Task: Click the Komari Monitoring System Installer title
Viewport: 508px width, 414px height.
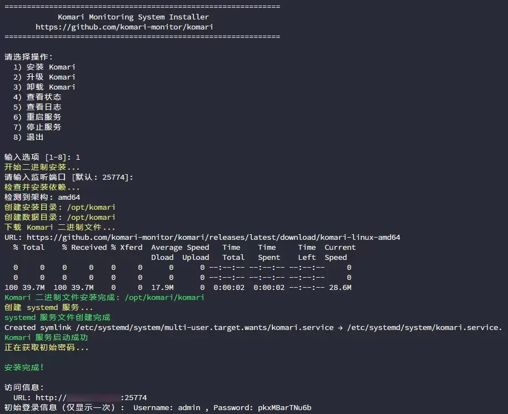Action: point(133,17)
